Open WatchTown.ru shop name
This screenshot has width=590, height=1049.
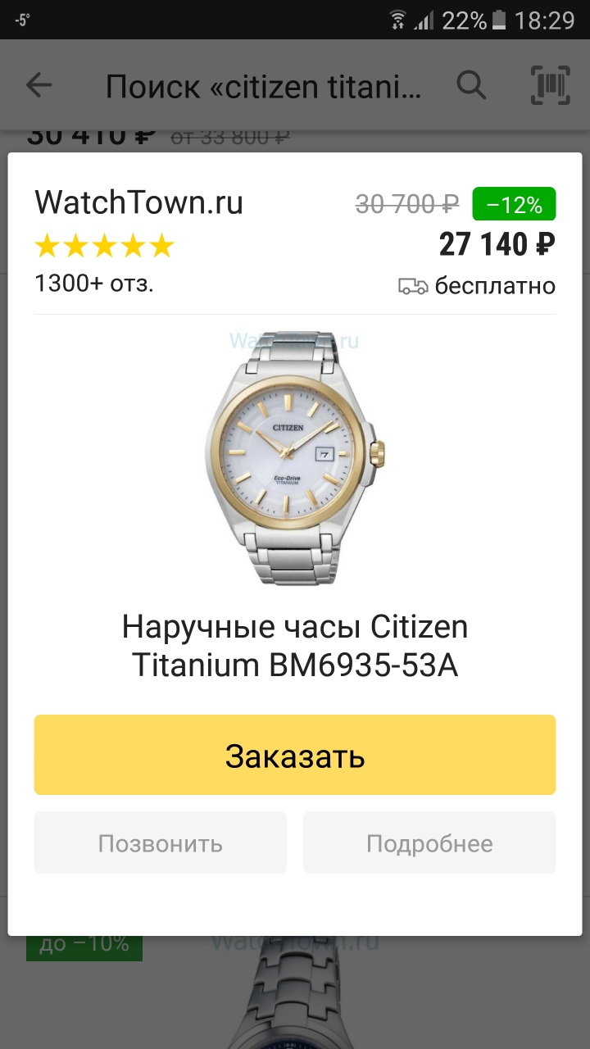[138, 202]
